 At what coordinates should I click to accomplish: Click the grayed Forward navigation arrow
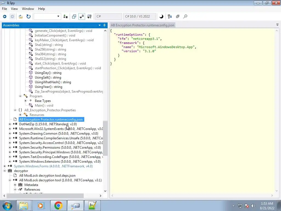[12, 16]
